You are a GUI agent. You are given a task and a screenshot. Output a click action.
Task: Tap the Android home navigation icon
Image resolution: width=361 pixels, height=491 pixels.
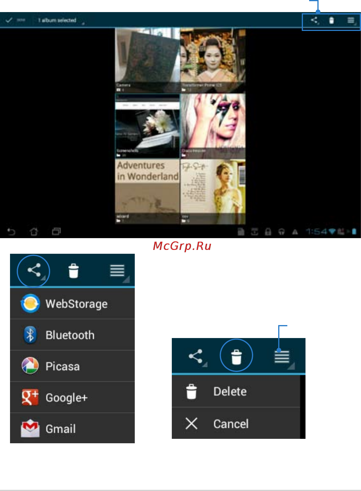[x=34, y=232]
